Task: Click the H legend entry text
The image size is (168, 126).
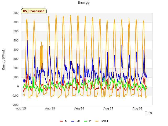Action: (90, 121)
